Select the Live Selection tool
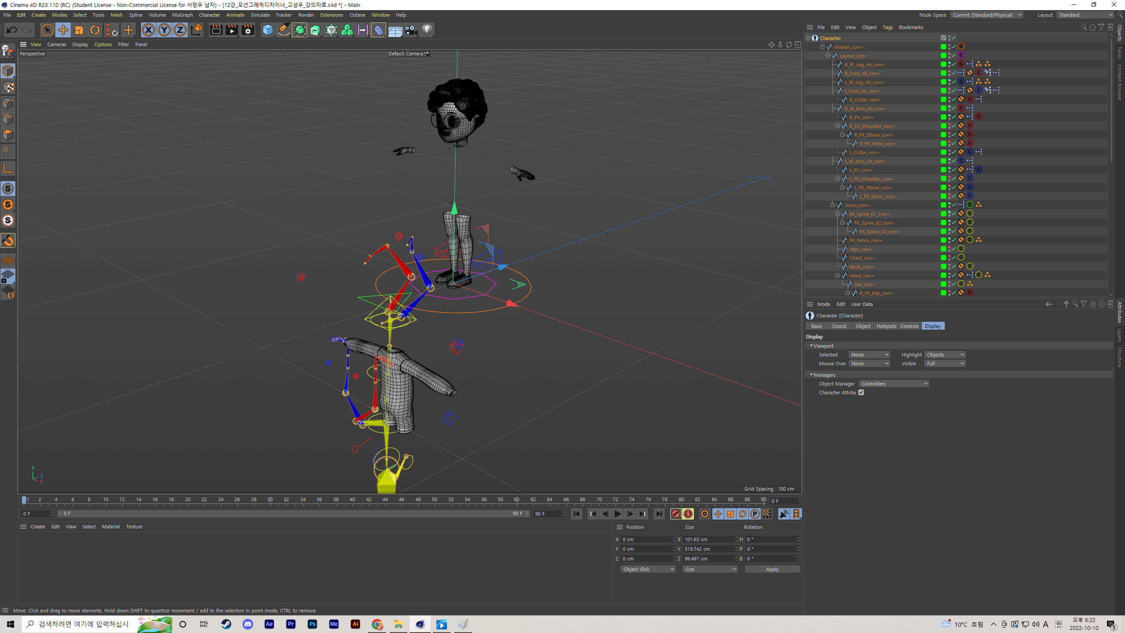Image resolution: width=1125 pixels, height=633 pixels. pyautogui.click(x=47, y=30)
